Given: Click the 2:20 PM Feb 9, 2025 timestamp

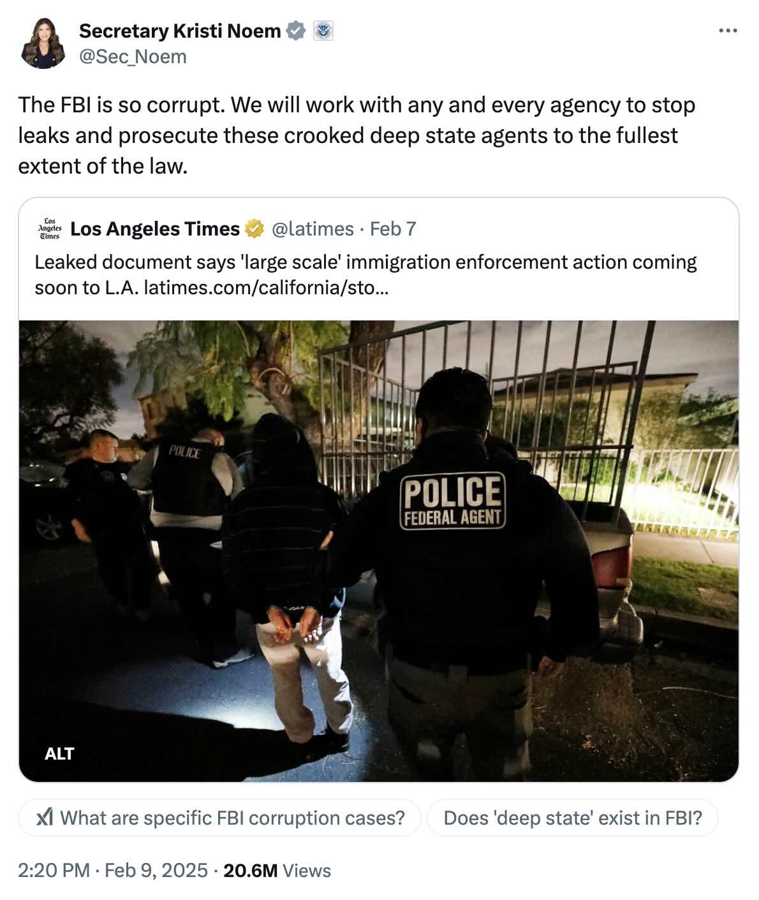Looking at the screenshot, I should 113,871.
